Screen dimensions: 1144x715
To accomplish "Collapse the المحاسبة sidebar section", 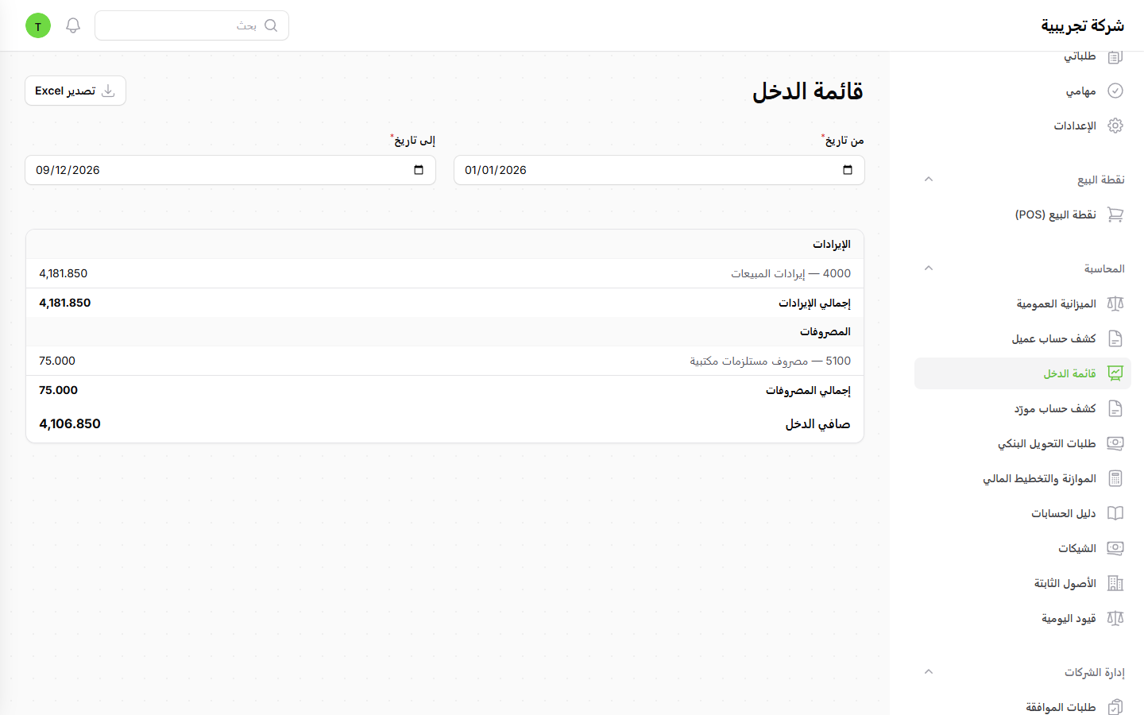I will click(x=928, y=269).
